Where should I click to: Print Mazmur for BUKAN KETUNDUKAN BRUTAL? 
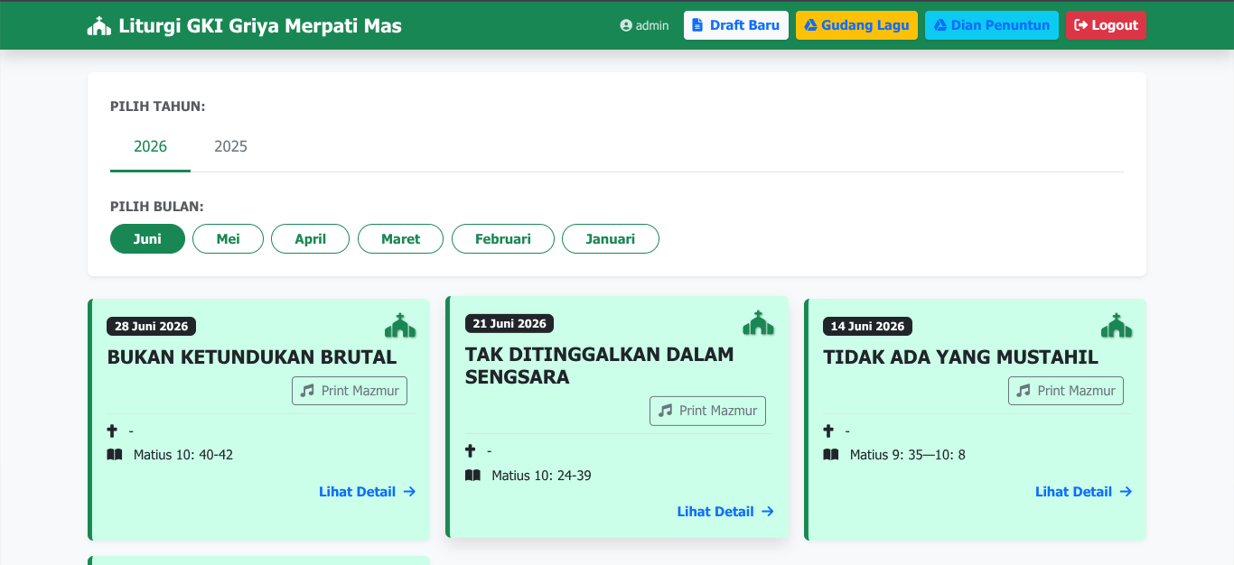350,391
